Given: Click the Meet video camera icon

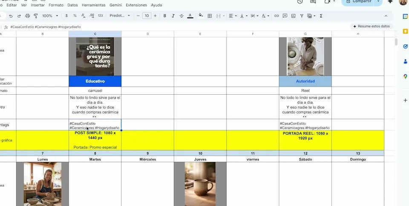Looking at the screenshot, I should pos(327,2).
